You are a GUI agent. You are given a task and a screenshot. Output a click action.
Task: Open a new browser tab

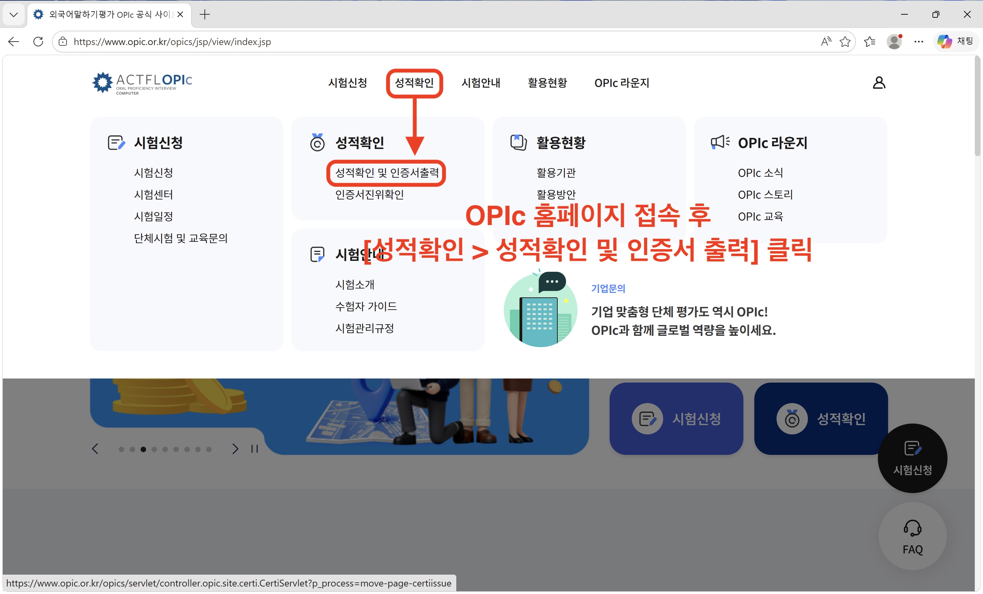click(205, 15)
